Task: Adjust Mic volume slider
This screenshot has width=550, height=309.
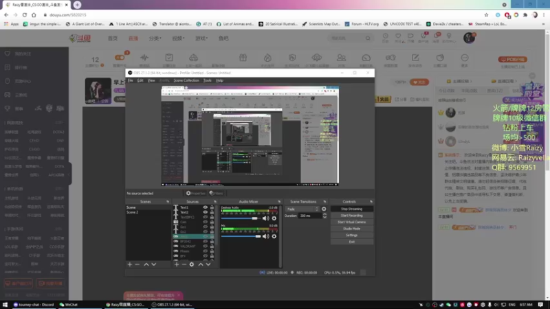Action: tap(241, 236)
